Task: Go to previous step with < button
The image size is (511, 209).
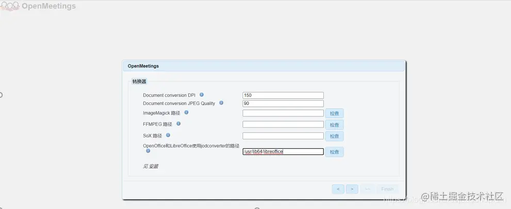Action: coord(338,189)
